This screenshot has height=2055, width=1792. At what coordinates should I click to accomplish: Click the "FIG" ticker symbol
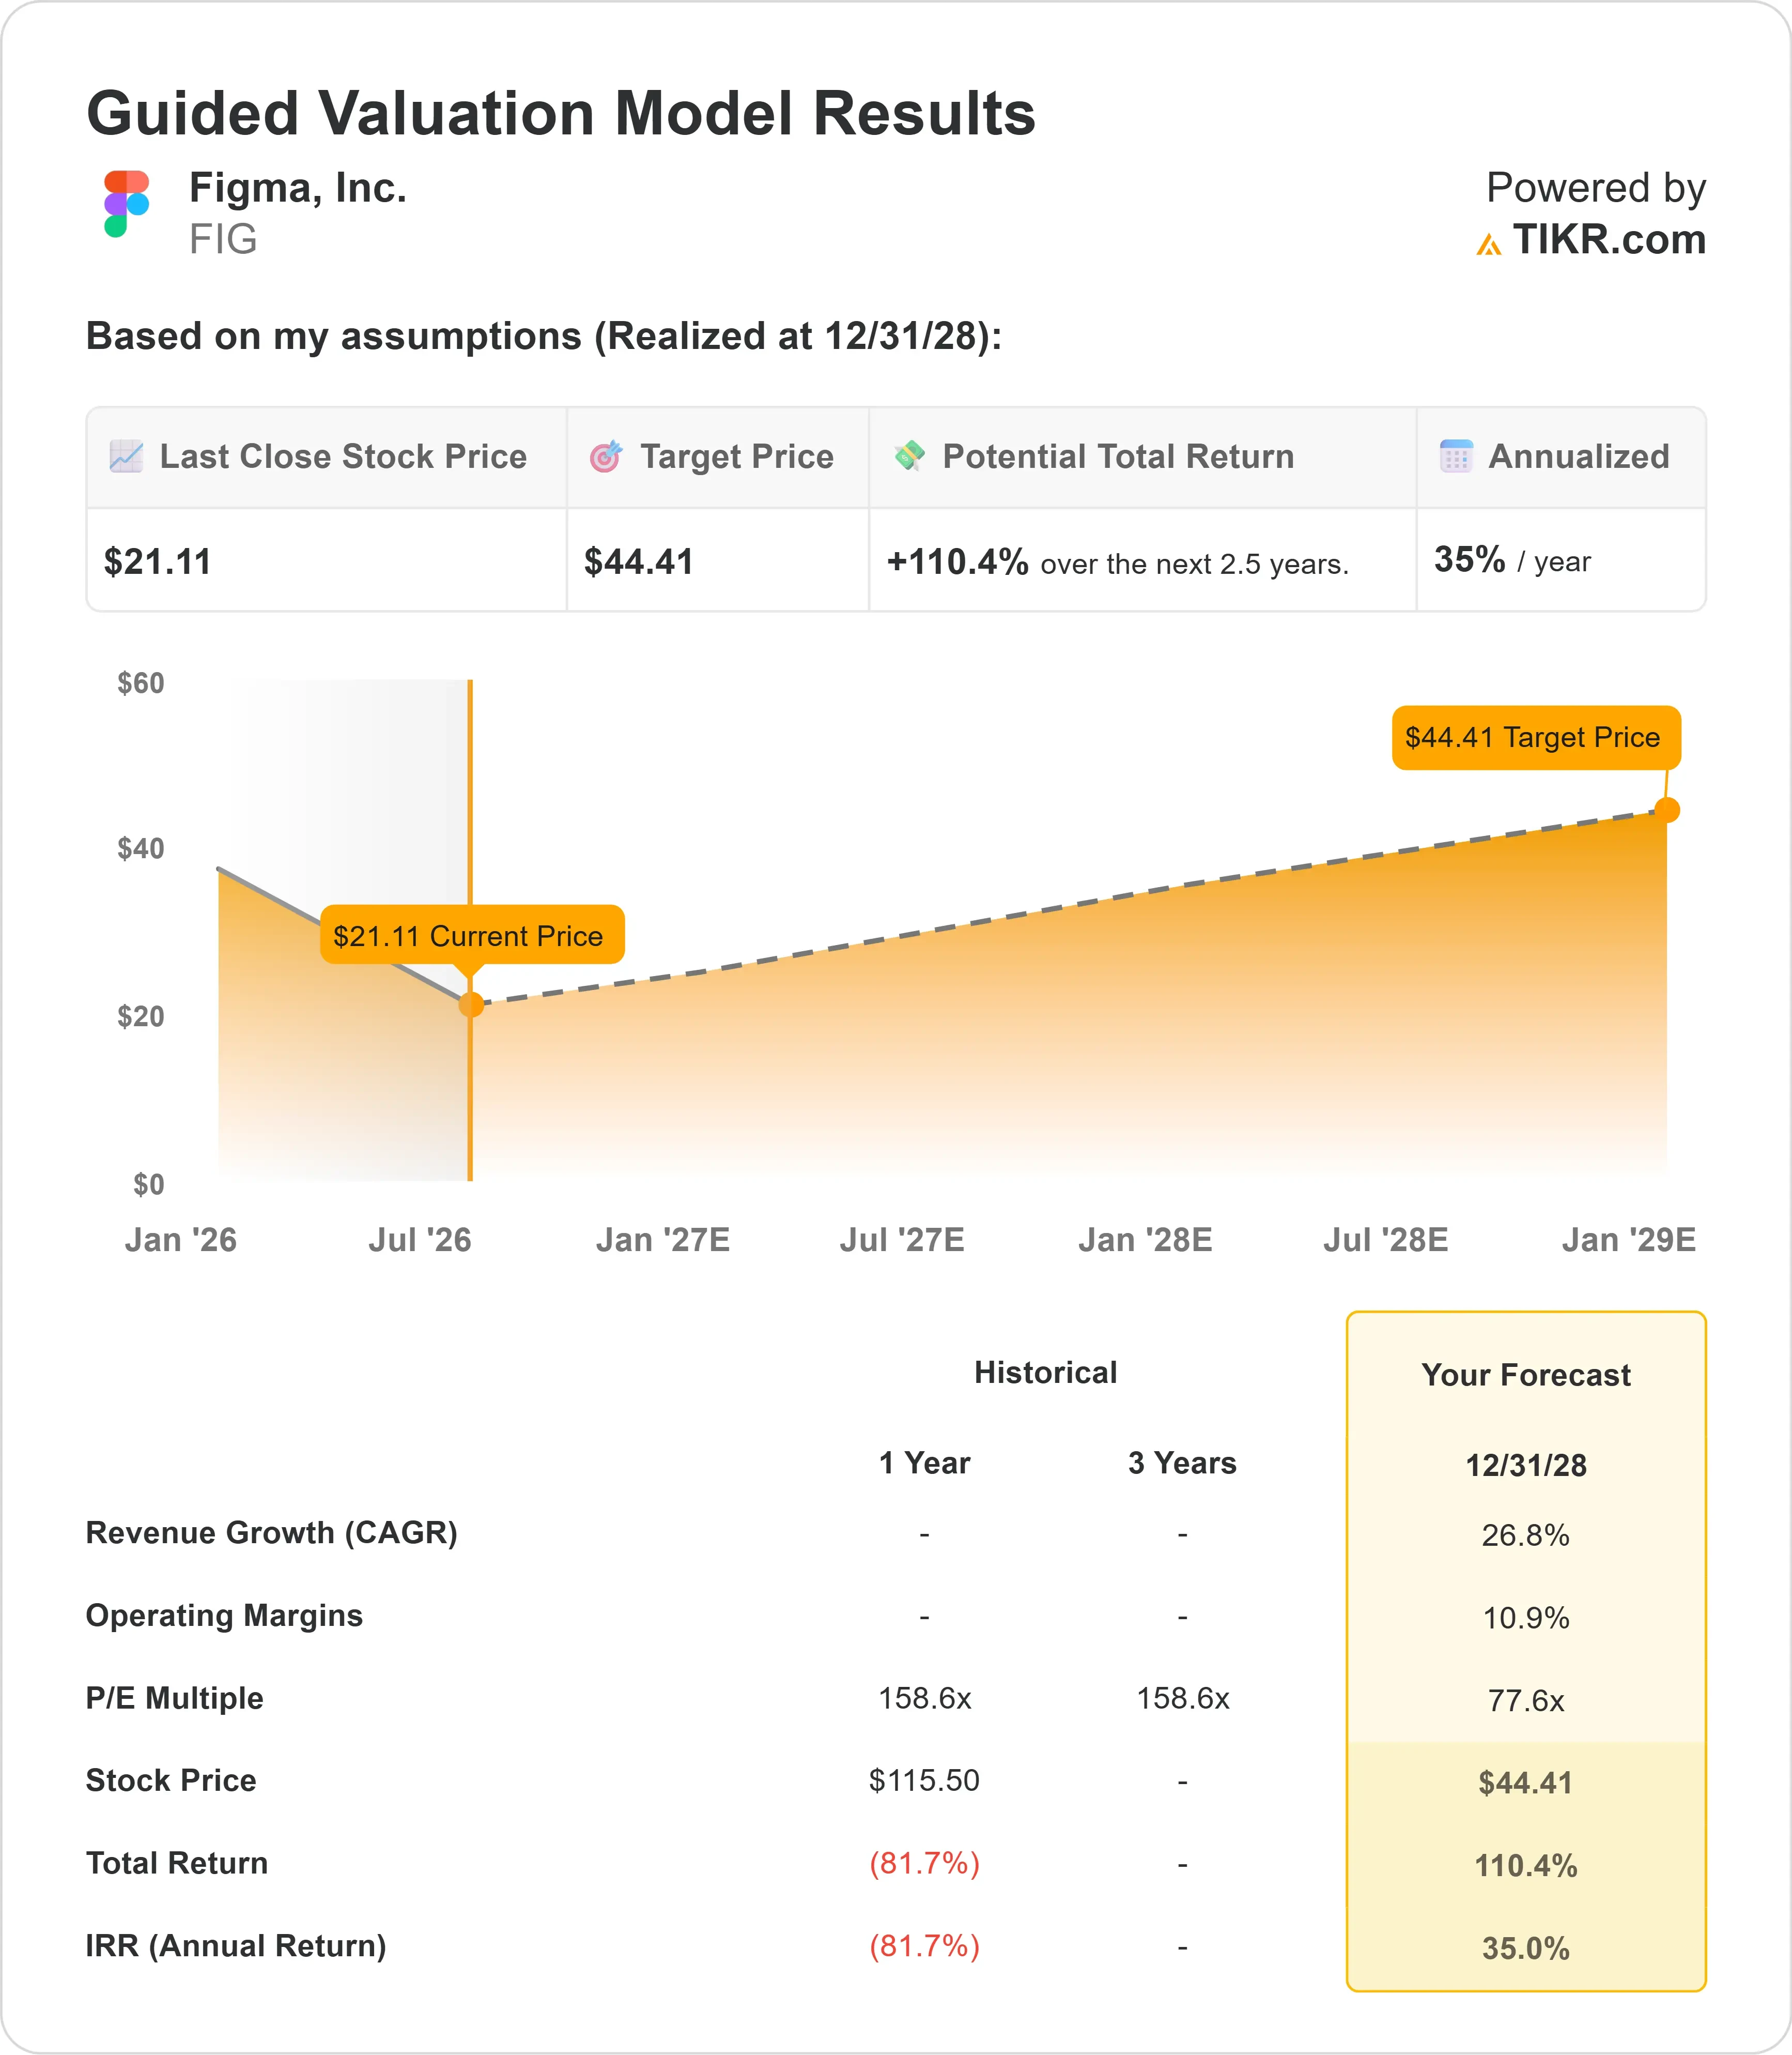pos(223,239)
